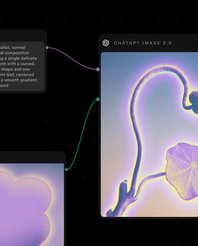This screenshot has height=246, width=198.
Task: Click the prompt text box containing 'surreal'
Action: 22,66
